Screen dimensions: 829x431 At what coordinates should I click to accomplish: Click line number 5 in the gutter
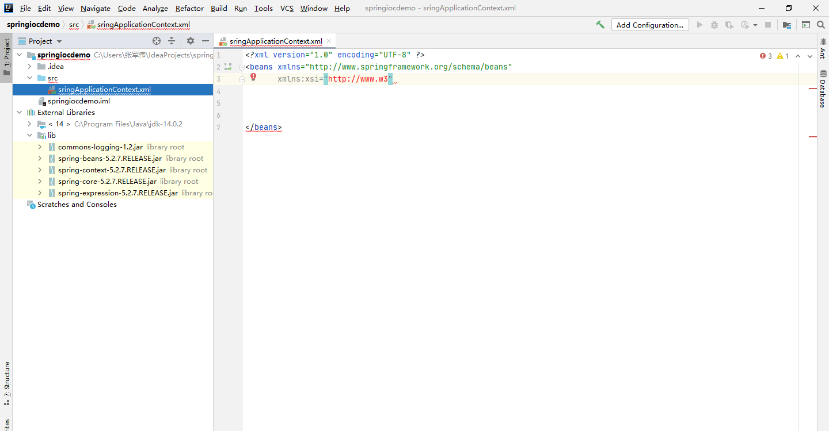click(218, 103)
